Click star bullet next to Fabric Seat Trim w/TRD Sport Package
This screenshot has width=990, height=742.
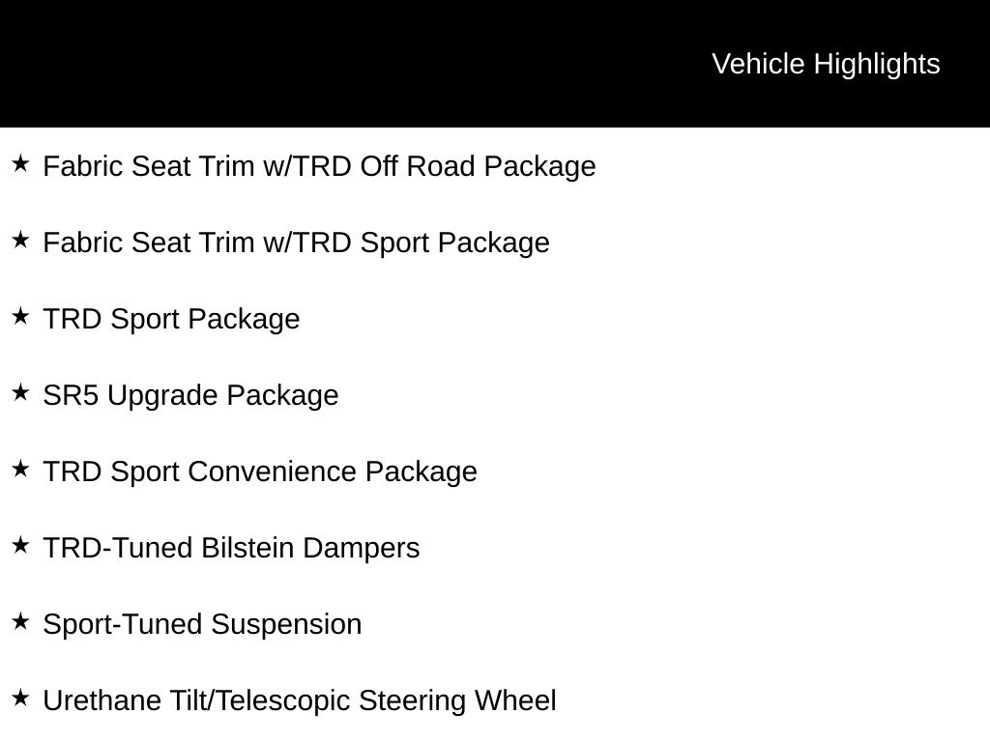click(x=20, y=241)
